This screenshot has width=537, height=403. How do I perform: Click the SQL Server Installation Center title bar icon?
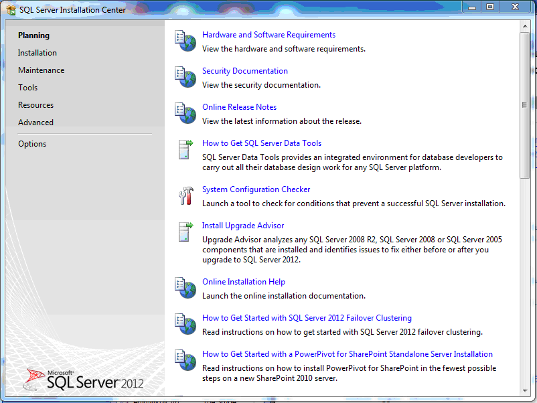pyautogui.click(x=11, y=10)
